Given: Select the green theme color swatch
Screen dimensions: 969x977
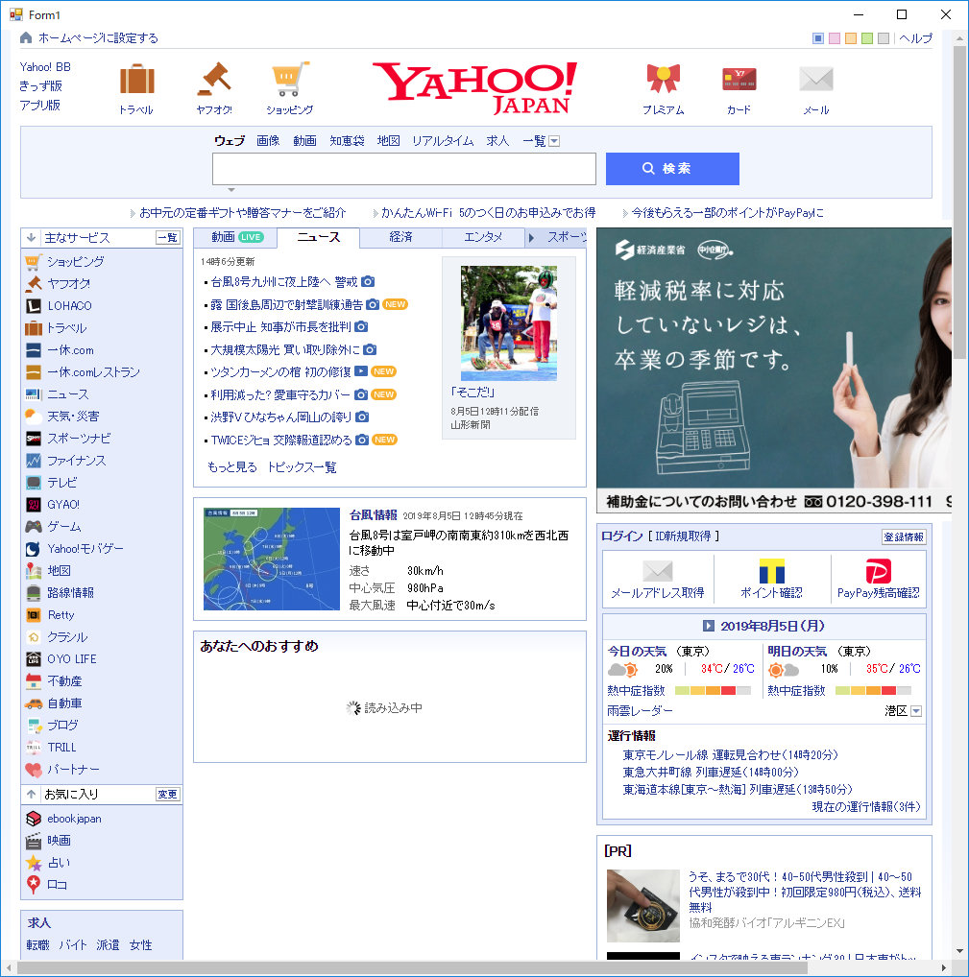Looking at the screenshot, I should (867, 38).
